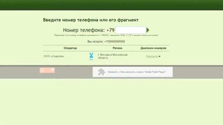Click the Регион column header
Screen dimensions: 223x125
(x=117, y=48)
